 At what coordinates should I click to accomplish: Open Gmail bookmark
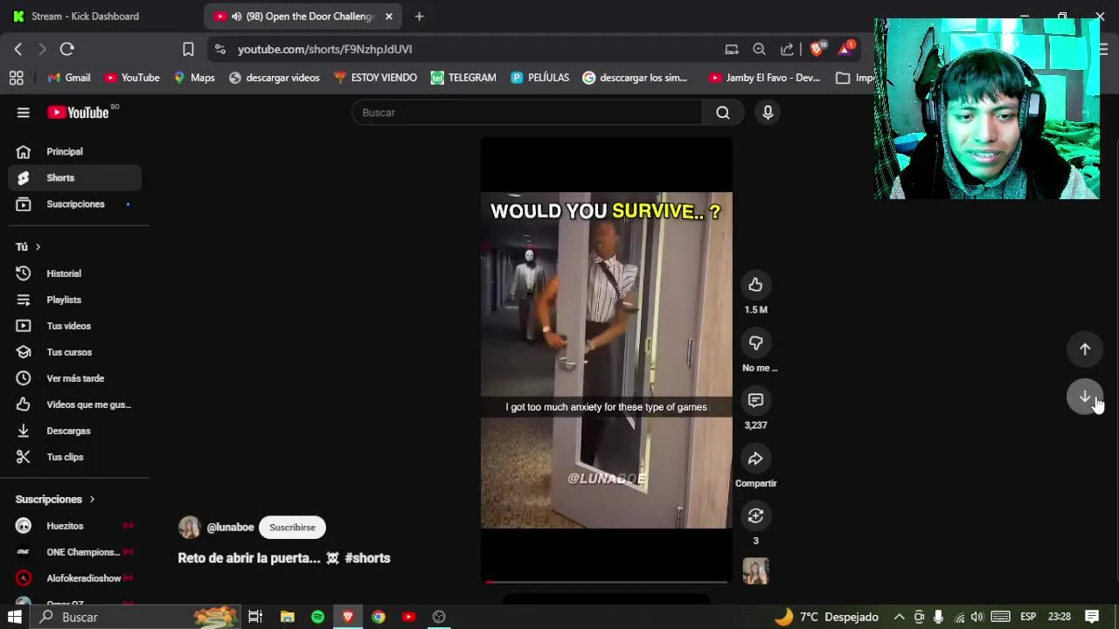point(69,78)
